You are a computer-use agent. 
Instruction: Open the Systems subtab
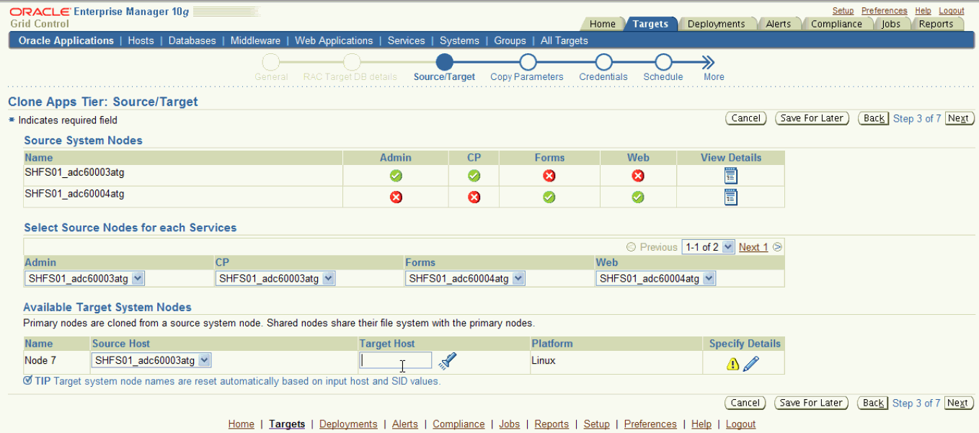tap(459, 41)
